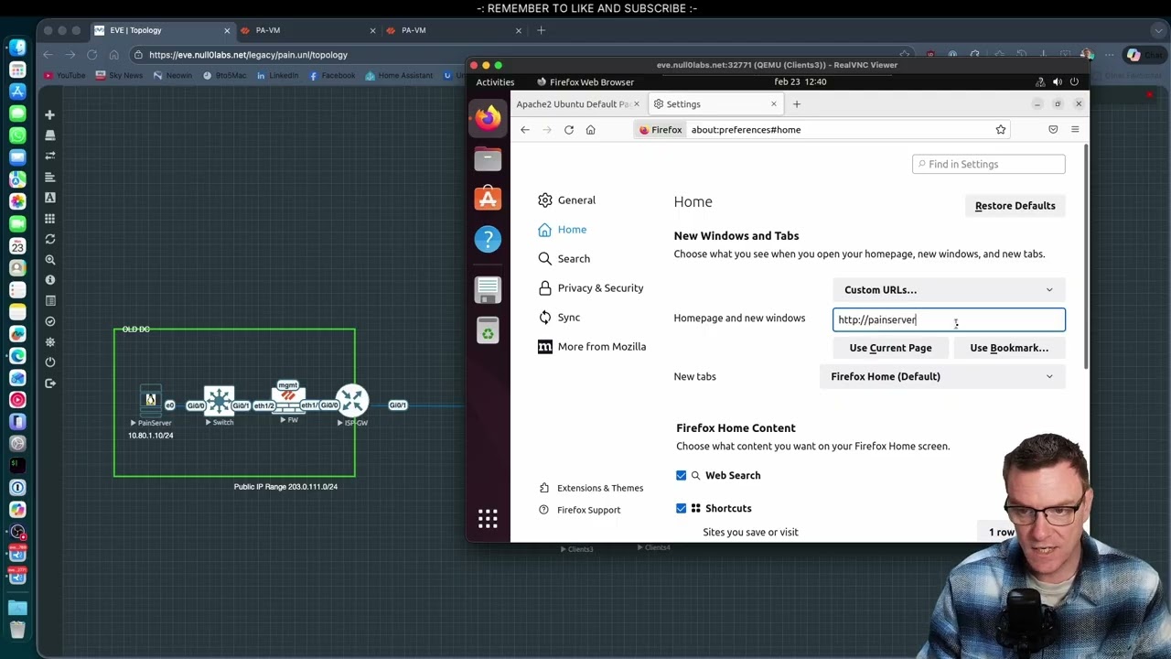Screen dimensions: 1171x659
Task: Open EVE sidebar status info icon
Action: pos(50,280)
